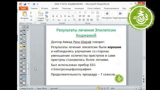The image size is (160, 90).
Task: Click the Создать слайд new slide icon
Action: [x=40, y=14]
